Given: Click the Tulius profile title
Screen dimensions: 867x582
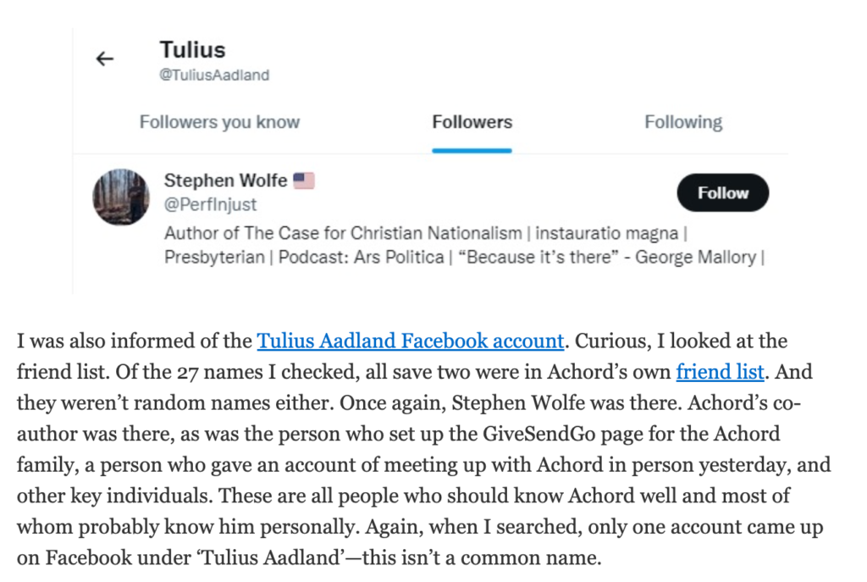Looking at the screenshot, I should pos(192,50).
